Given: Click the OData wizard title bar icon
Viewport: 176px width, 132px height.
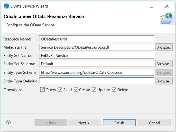Looking at the screenshot, I should pyautogui.click(x=6, y=6).
